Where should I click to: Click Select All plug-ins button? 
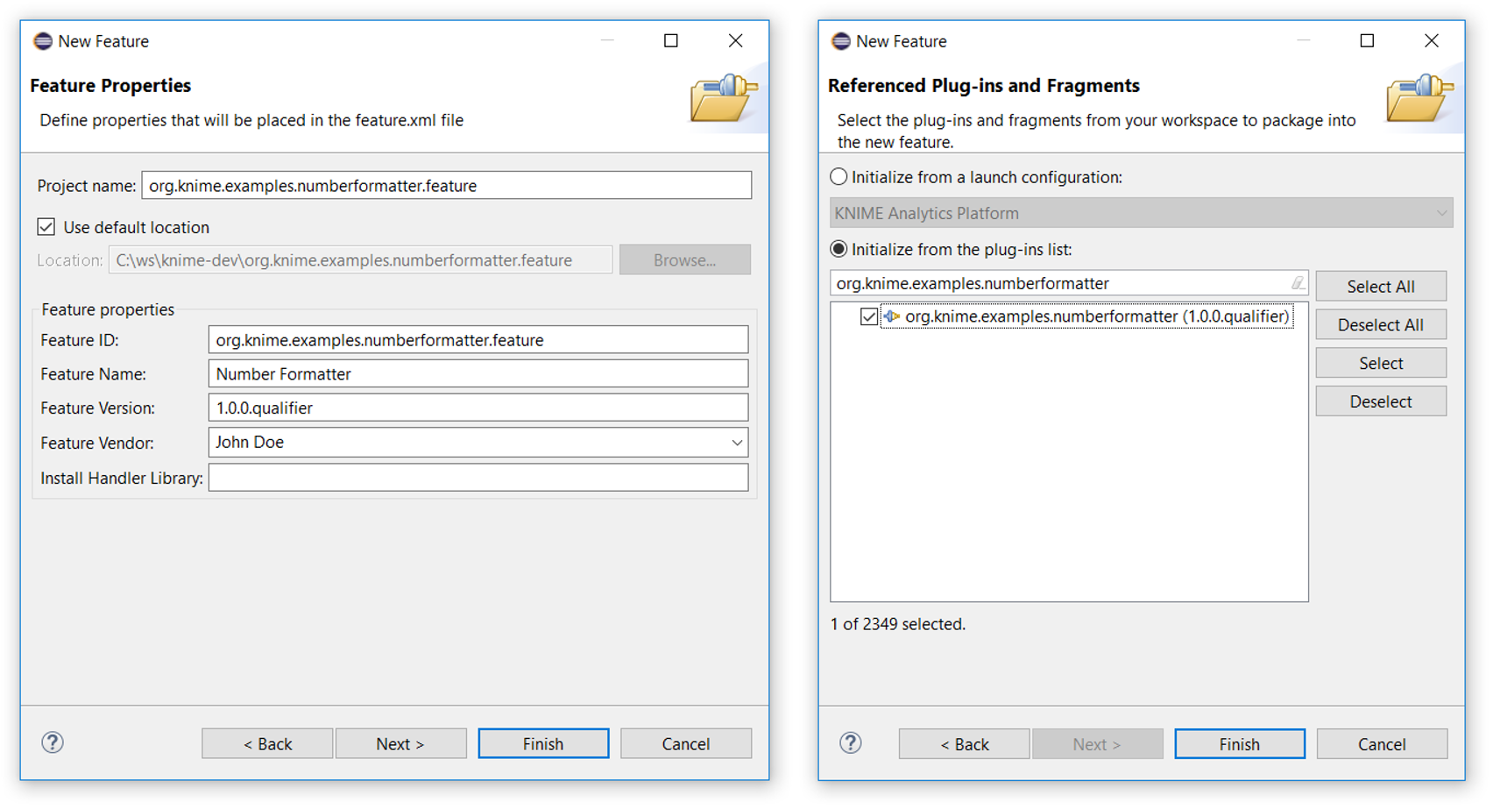click(x=1381, y=287)
